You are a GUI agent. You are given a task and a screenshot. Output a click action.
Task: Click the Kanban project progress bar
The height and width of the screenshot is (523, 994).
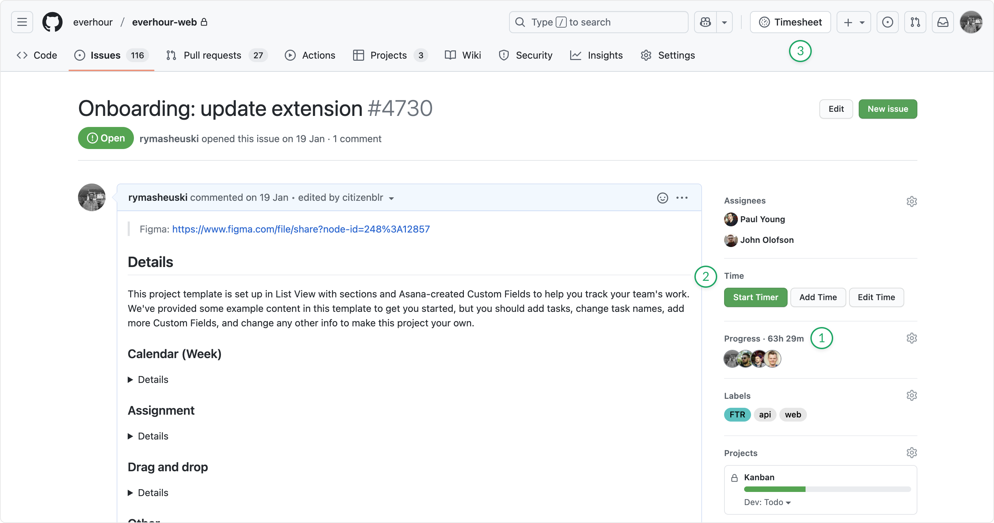click(x=827, y=489)
